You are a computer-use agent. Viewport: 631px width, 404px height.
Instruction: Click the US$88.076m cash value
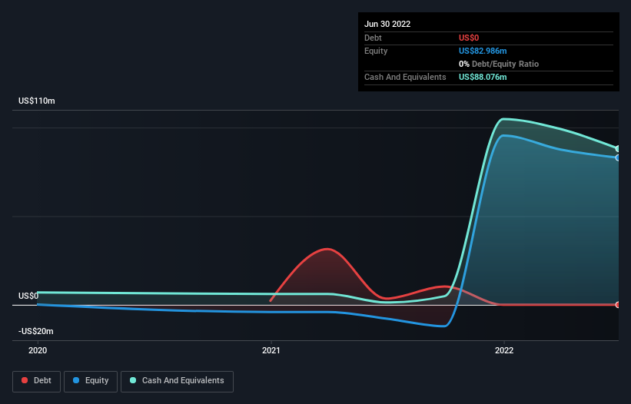[483, 77]
